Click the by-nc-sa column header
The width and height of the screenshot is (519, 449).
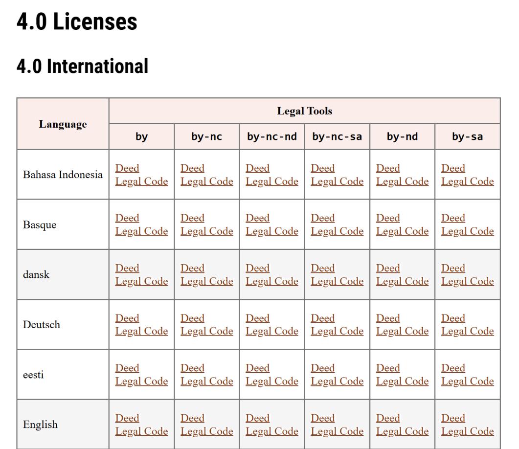[337, 136]
